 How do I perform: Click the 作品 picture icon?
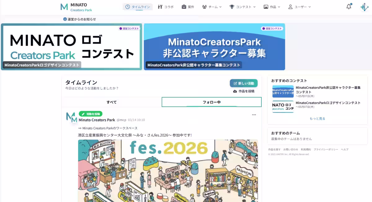266,6
